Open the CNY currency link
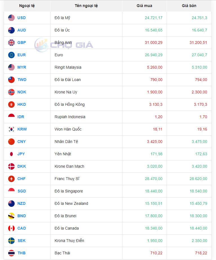Screen dimensions: 216x260 pos(21,142)
